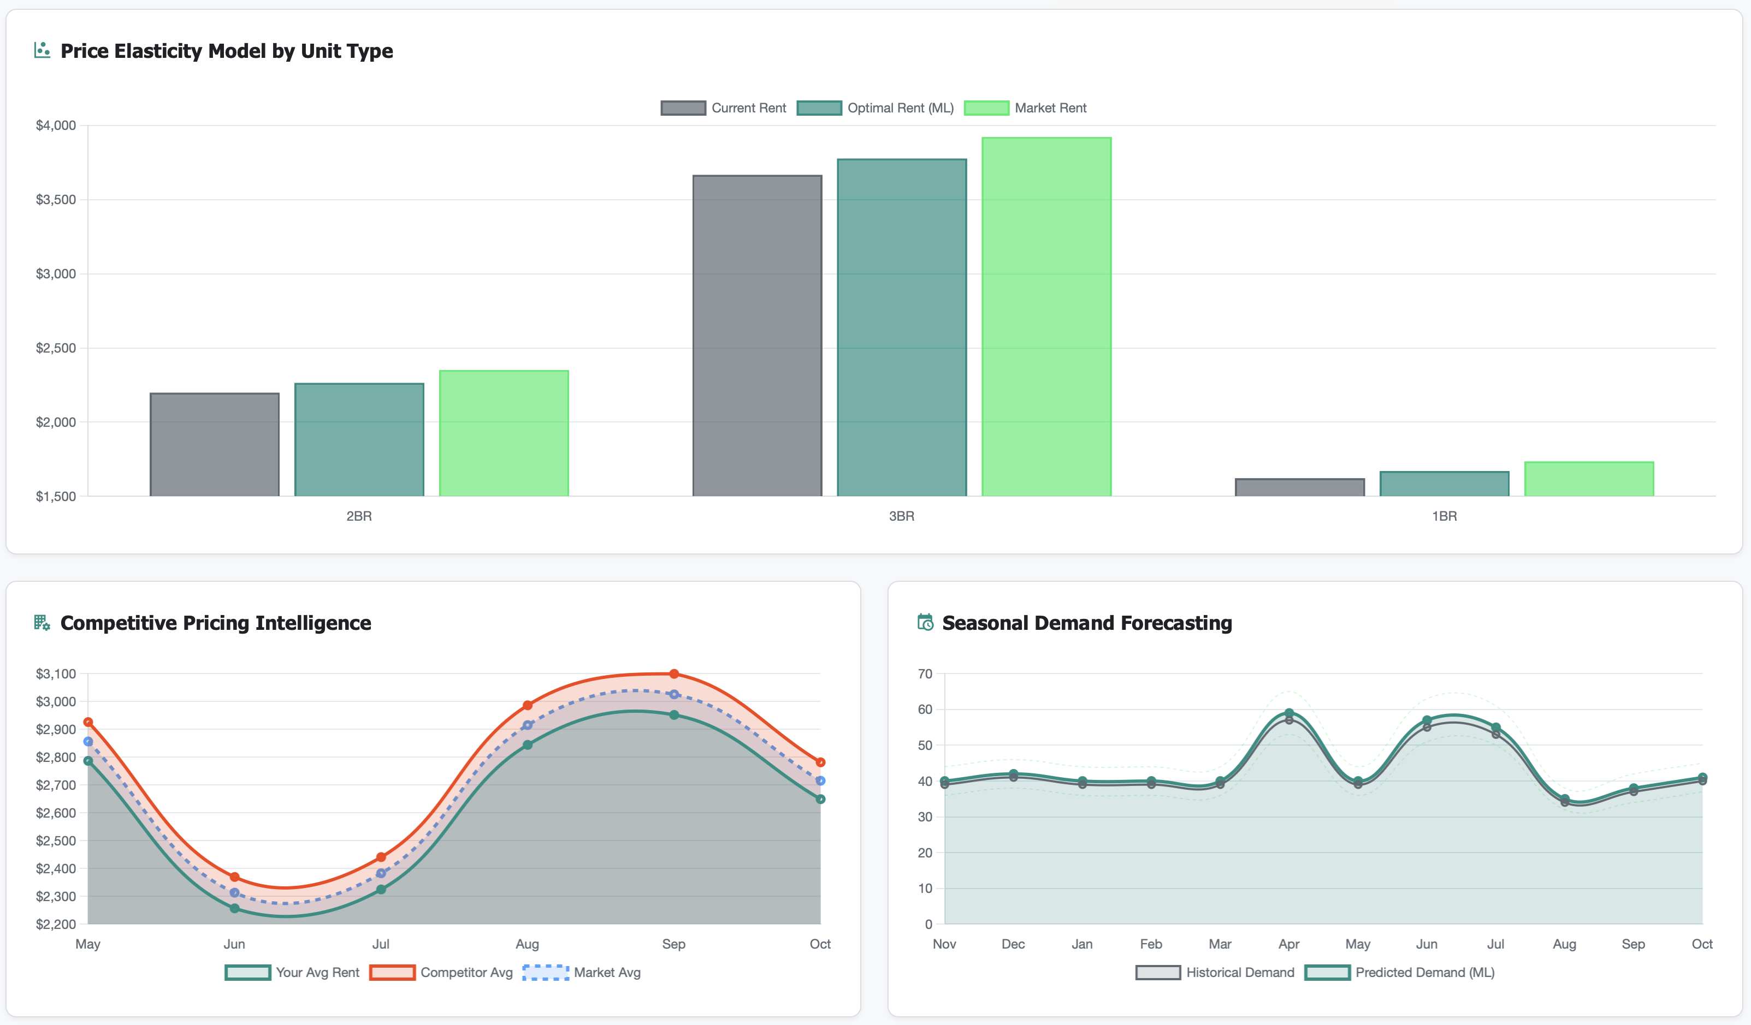The width and height of the screenshot is (1751, 1025).
Task: Click the 2BR Current Rent bar
Action: click(x=215, y=444)
